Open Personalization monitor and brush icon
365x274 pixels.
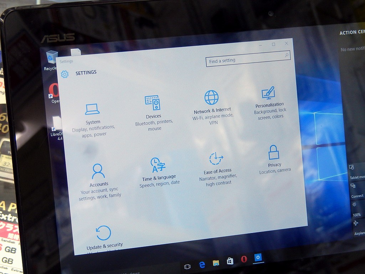(x=268, y=93)
